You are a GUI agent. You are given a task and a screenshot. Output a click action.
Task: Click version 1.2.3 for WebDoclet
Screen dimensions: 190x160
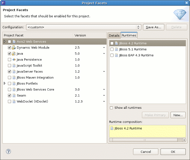[x=79, y=101]
